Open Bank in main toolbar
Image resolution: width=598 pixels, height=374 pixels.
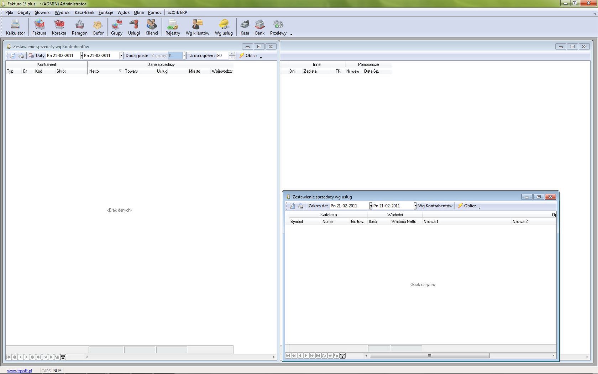260,27
